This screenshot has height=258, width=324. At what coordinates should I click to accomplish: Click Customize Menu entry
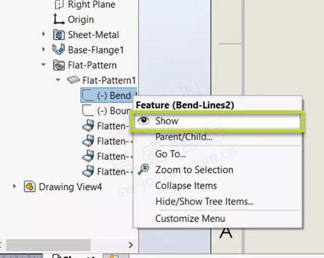click(190, 219)
